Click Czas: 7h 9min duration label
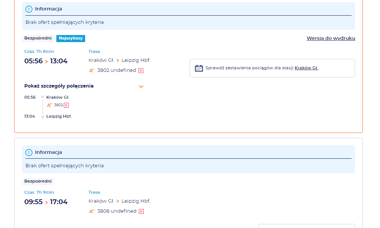Screen dimensions: 380x228 [x=39, y=193]
